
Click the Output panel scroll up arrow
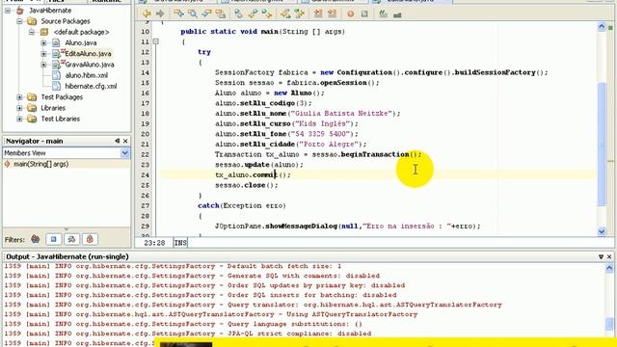click(x=609, y=268)
